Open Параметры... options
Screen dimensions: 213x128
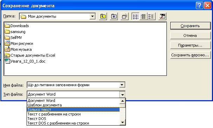click(191, 45)
